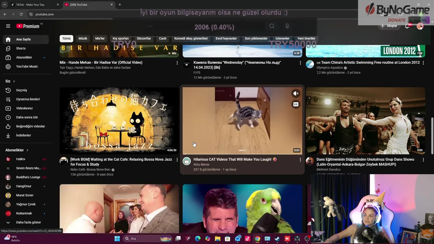Open Beğendiğim videolar liked videos

[26, 126]
